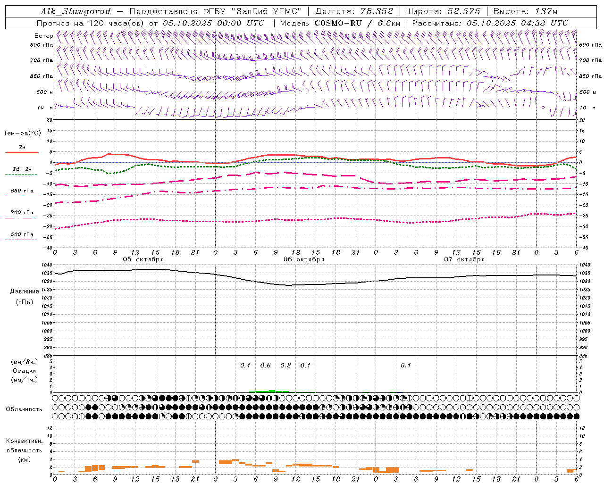Click the 'Ветер' wind panel label
Screen dimensions: 604x483
[x=43, y=36]
